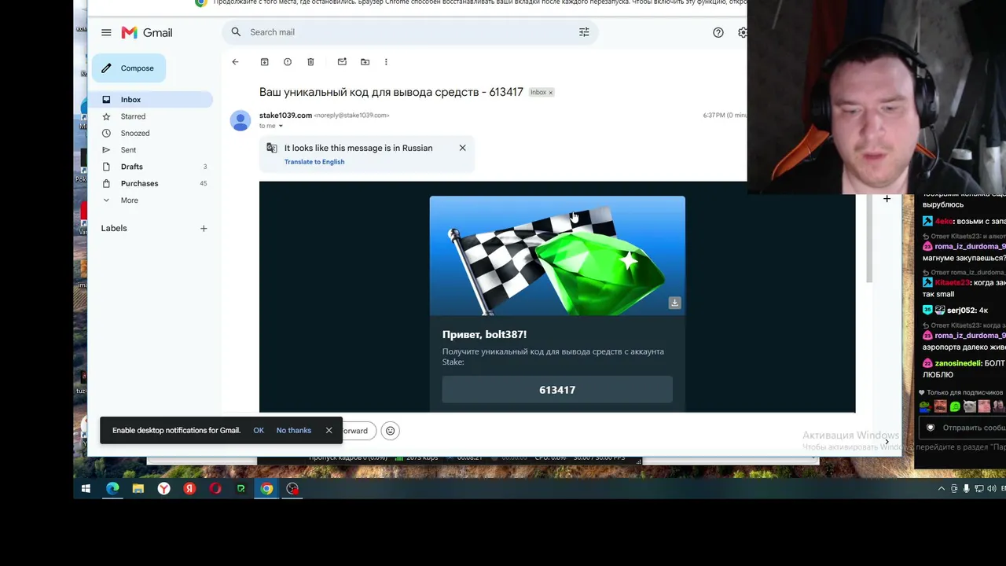Click the Twitch chat message input
Screen dimensions: 1006x566
click(x=962, y=428)
